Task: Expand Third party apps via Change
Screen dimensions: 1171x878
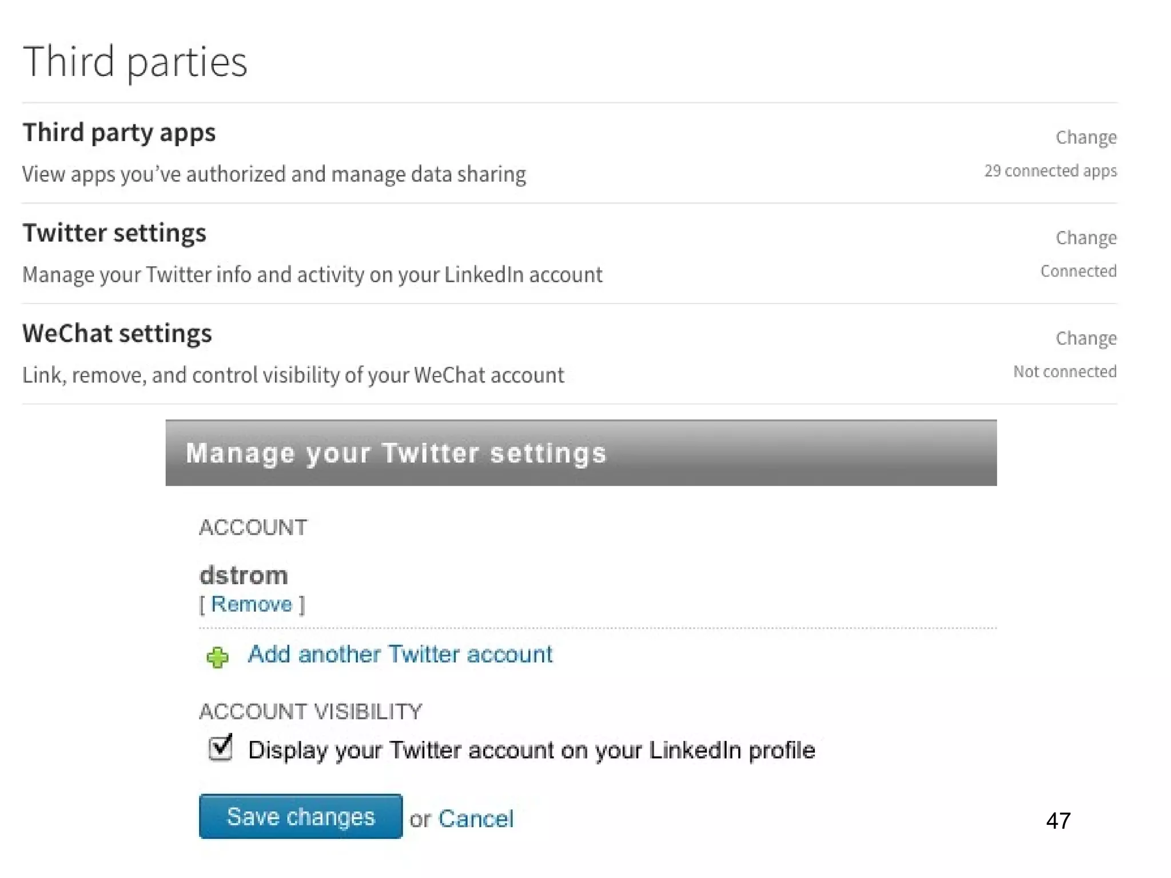Action: tap(1085, 137)
